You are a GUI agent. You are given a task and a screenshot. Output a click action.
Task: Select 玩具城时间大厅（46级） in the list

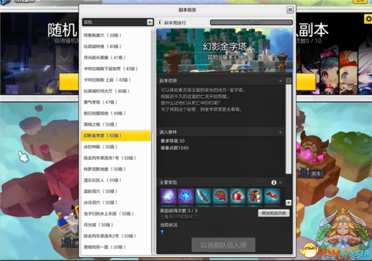tap(116, 91)
